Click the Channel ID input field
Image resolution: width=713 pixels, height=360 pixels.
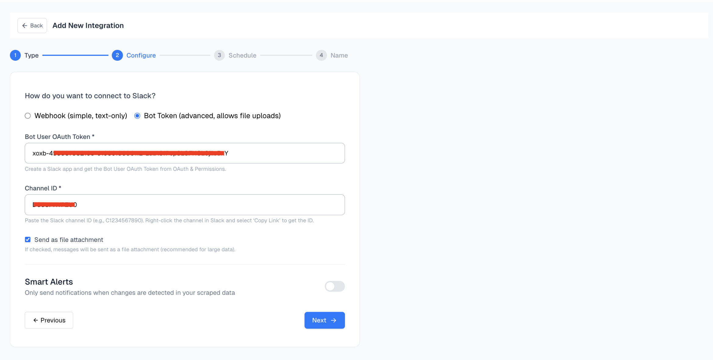coord(184,204)
